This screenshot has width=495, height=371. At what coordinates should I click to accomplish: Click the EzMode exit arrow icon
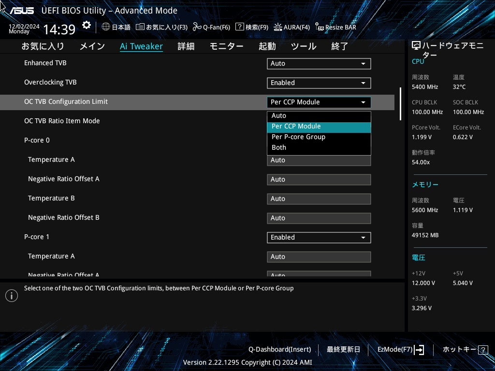coord(419,350)
